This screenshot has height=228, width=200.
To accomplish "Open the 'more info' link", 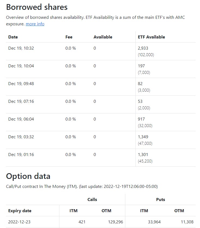I will (x=35, y=24).
